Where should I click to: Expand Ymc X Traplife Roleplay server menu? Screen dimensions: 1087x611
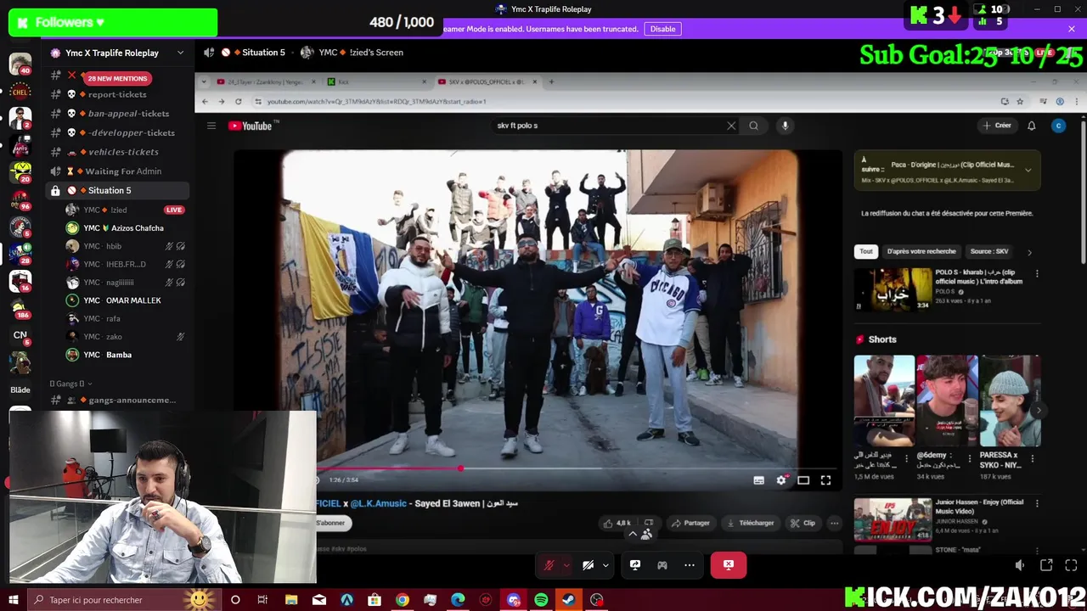coord(180,53)
